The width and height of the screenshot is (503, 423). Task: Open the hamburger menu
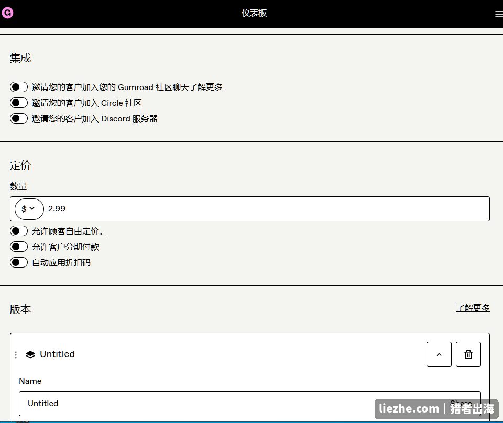click(x=499, y=14)
